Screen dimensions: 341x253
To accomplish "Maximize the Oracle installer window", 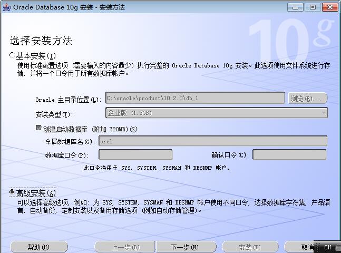I will (313, 7).
